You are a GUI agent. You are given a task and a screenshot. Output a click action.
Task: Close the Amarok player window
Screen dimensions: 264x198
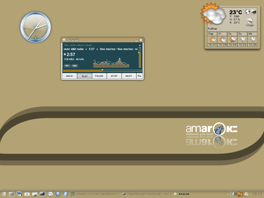141,40
